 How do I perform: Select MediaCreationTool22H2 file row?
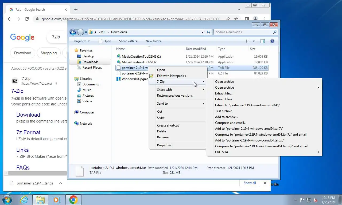[x=192, y=62]
